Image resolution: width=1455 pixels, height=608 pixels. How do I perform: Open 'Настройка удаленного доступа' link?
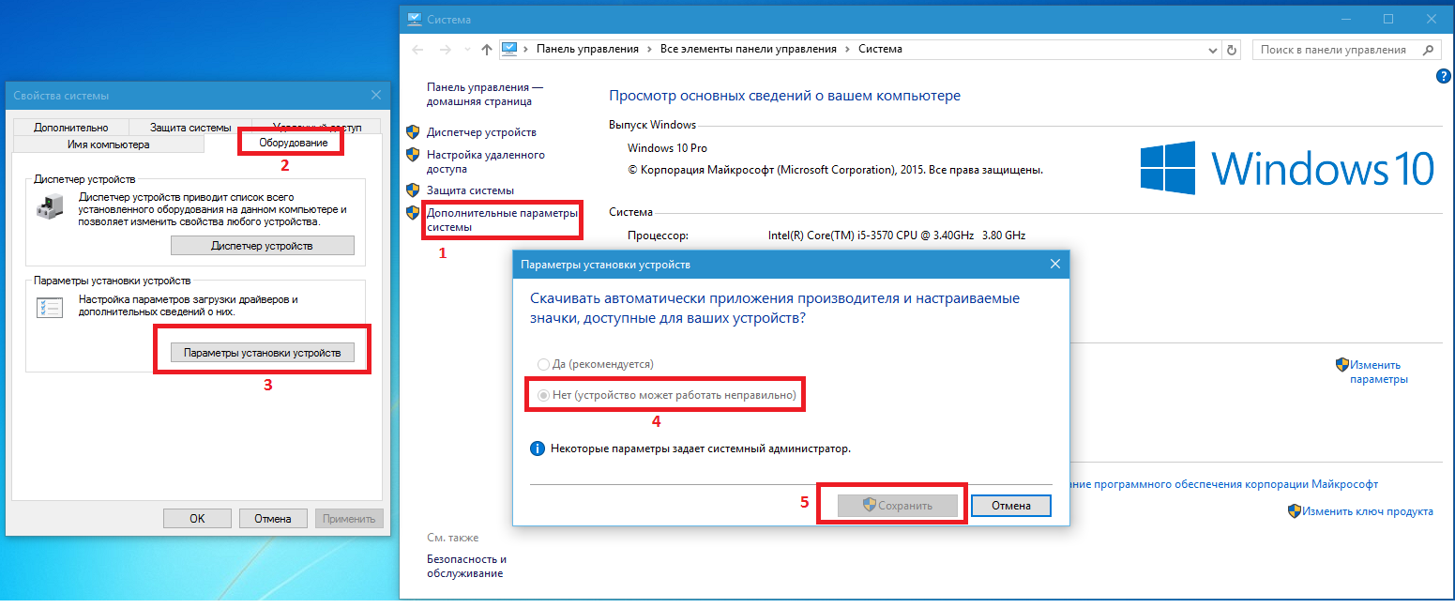(x=485, y=161)
